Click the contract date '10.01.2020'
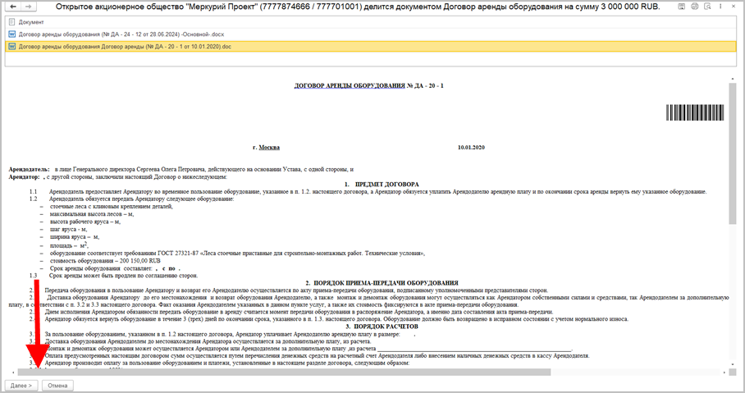This screenshot has height=393, width=745. click(471, 148)
